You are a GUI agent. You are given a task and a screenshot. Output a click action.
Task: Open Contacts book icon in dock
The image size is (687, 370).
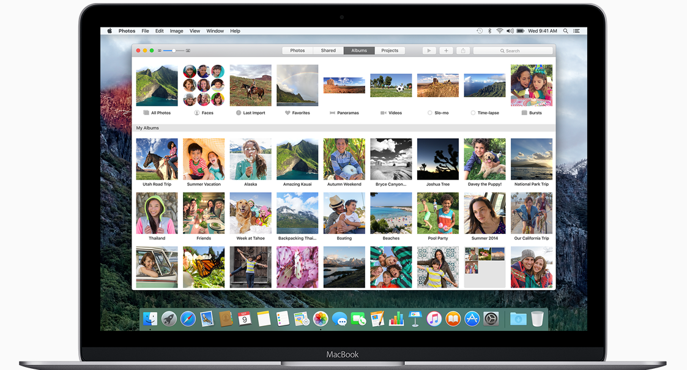pyautogui.click(x=226, y=319)
